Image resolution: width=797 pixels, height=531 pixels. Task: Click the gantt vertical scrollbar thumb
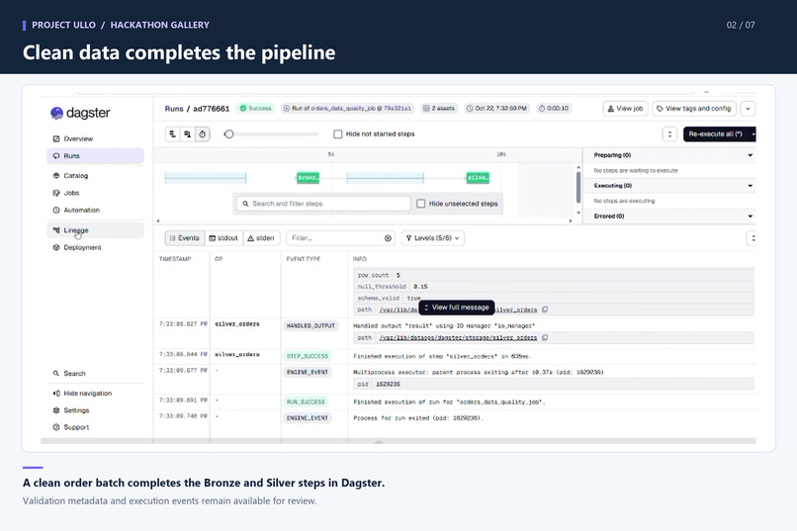tap(578, 188)
